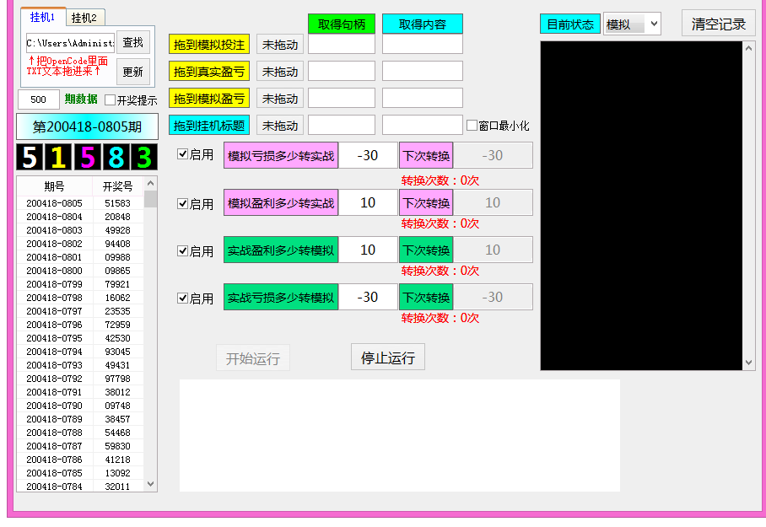Click content field in 拖到模拟投注 row
Screen dimensions: 766x527
click(423, 44)
